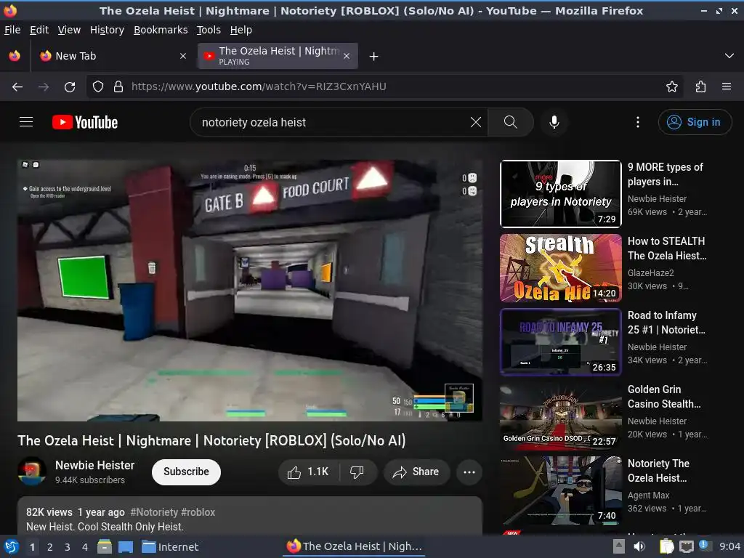Screen dimensions: 744x558
Task: Open the Newbie Heister channel avatar
Action: tap(32, 471)
